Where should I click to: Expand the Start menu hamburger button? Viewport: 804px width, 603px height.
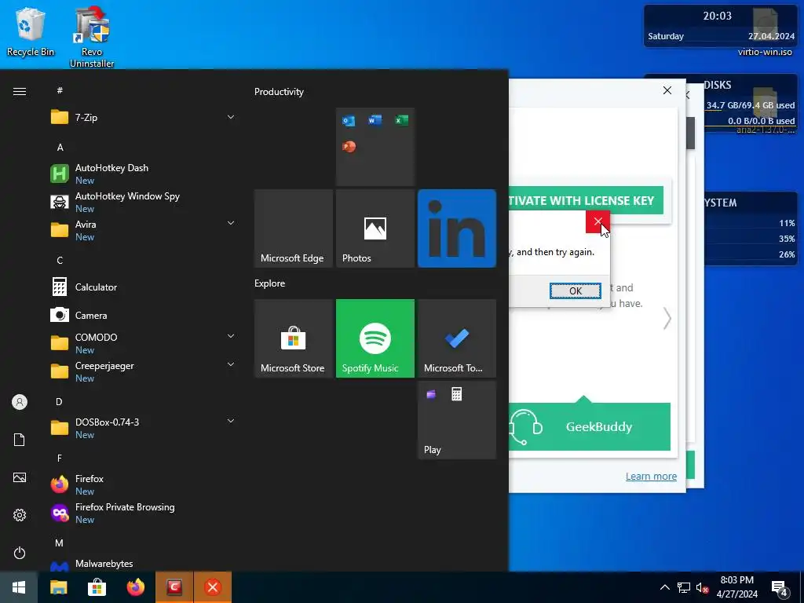[x=20, y=91]
